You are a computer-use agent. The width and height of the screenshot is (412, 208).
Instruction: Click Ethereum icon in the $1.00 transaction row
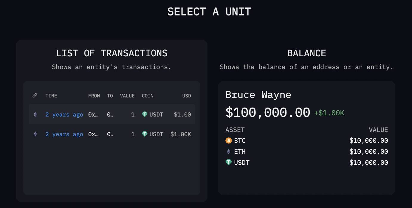[35, 114]
